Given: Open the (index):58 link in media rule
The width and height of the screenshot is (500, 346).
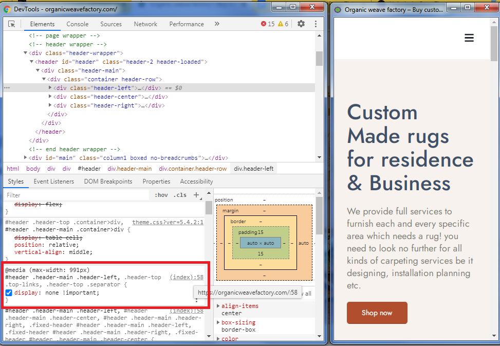Looking at the screenshot, I should coord(187,277).
